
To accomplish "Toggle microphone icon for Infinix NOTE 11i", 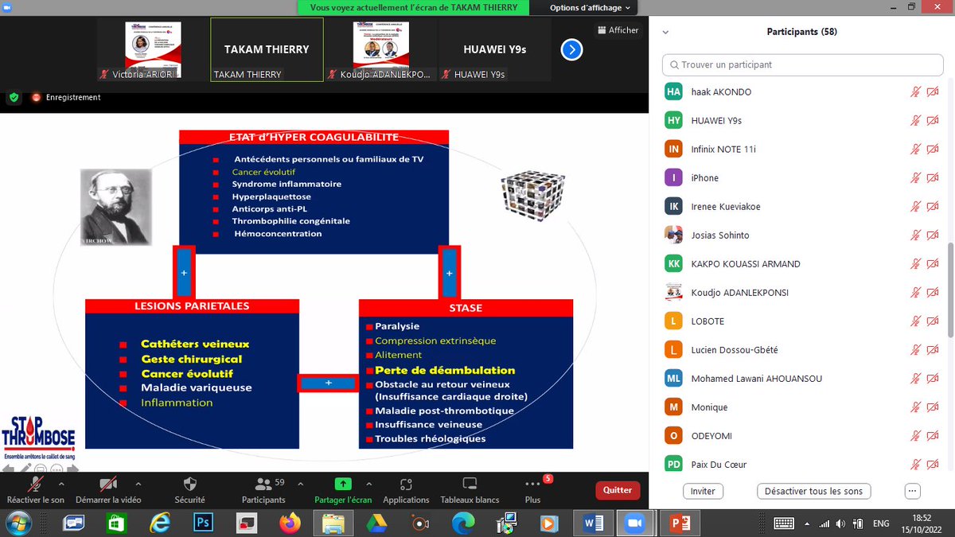I will click(x=915, y=150).
